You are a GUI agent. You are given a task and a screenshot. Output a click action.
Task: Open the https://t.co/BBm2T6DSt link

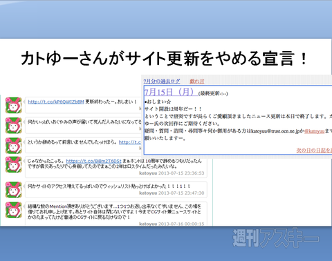(93, 161)
